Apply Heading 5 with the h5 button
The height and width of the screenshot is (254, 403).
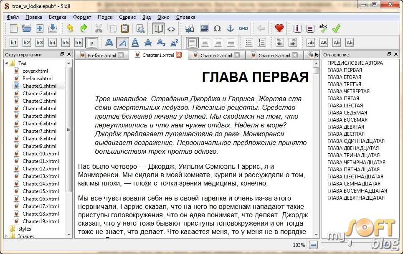click(x=66, y=43)
